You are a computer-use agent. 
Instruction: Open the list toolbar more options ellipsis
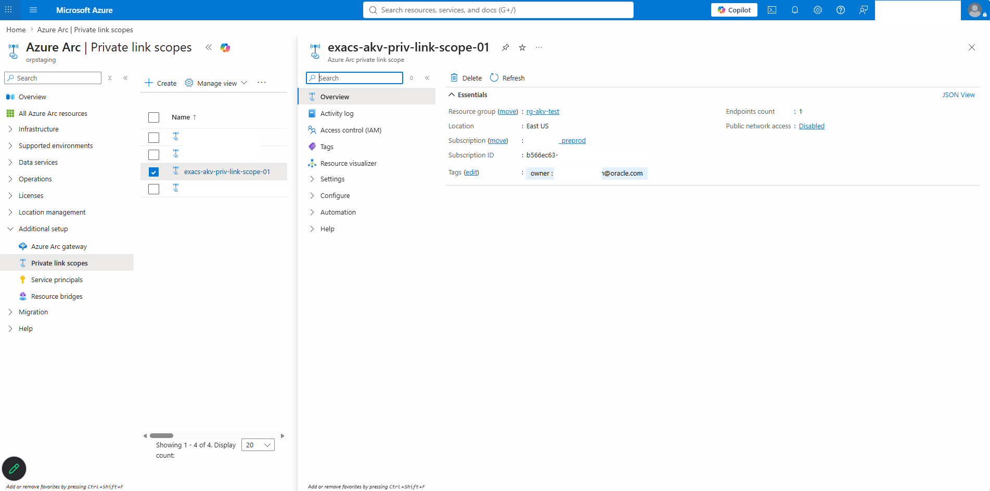click(x=262, y=83)
